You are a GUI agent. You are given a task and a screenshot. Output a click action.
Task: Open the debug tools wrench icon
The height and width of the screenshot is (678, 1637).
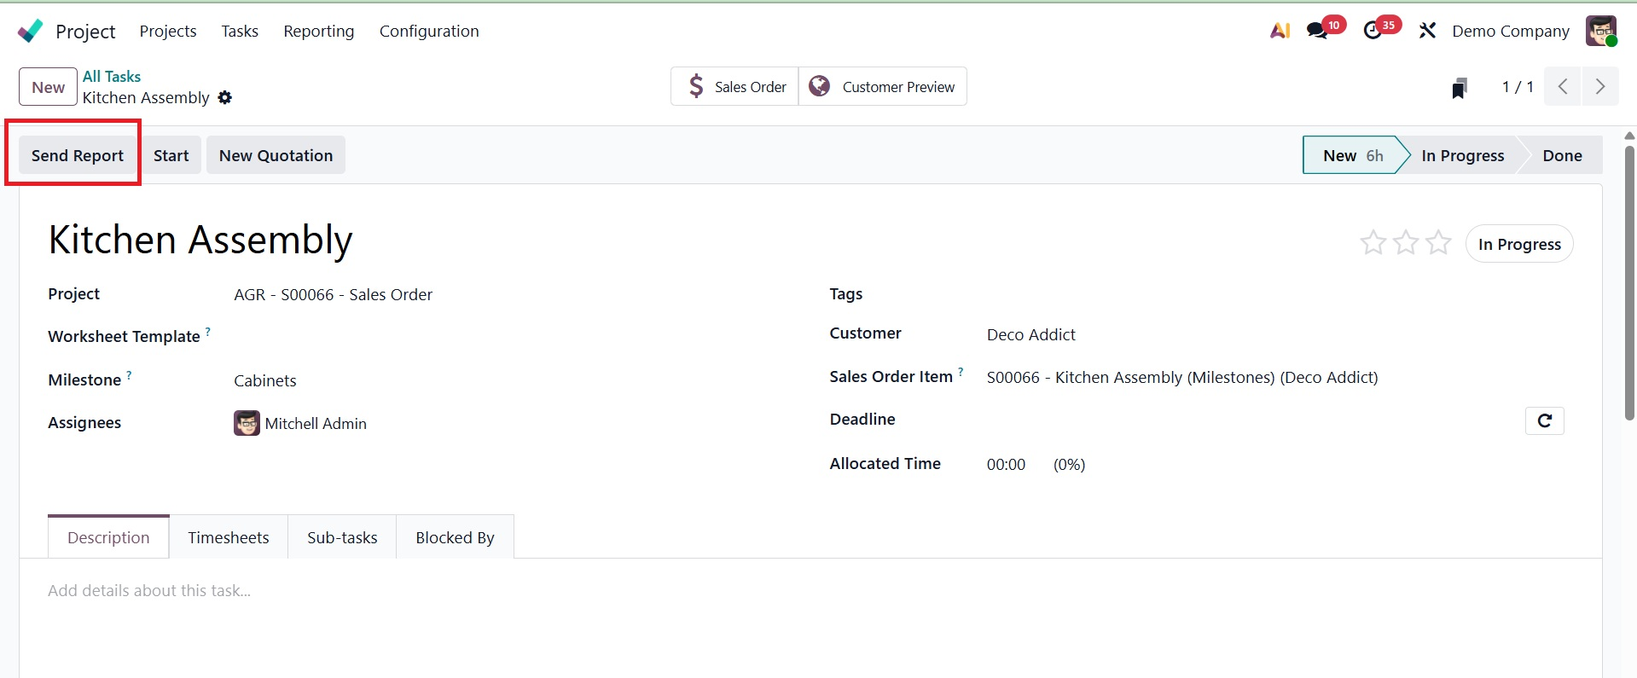click(x=1427, y=31)
